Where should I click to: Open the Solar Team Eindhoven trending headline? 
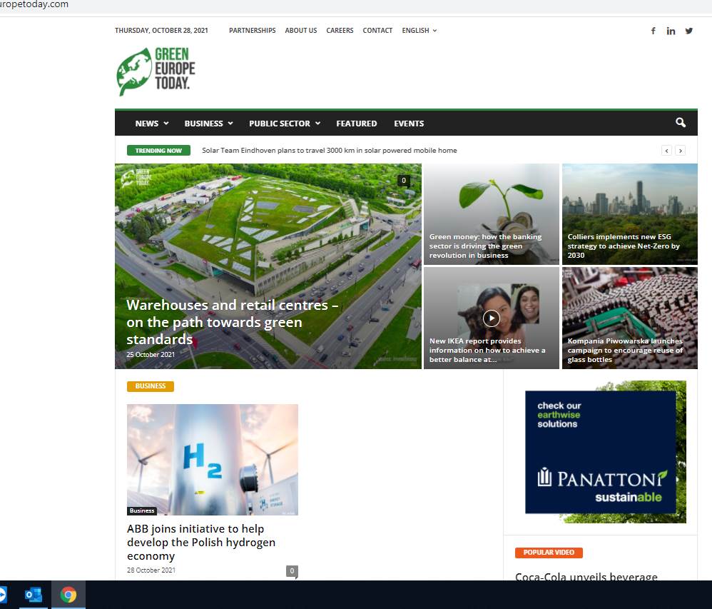(329, 151)
